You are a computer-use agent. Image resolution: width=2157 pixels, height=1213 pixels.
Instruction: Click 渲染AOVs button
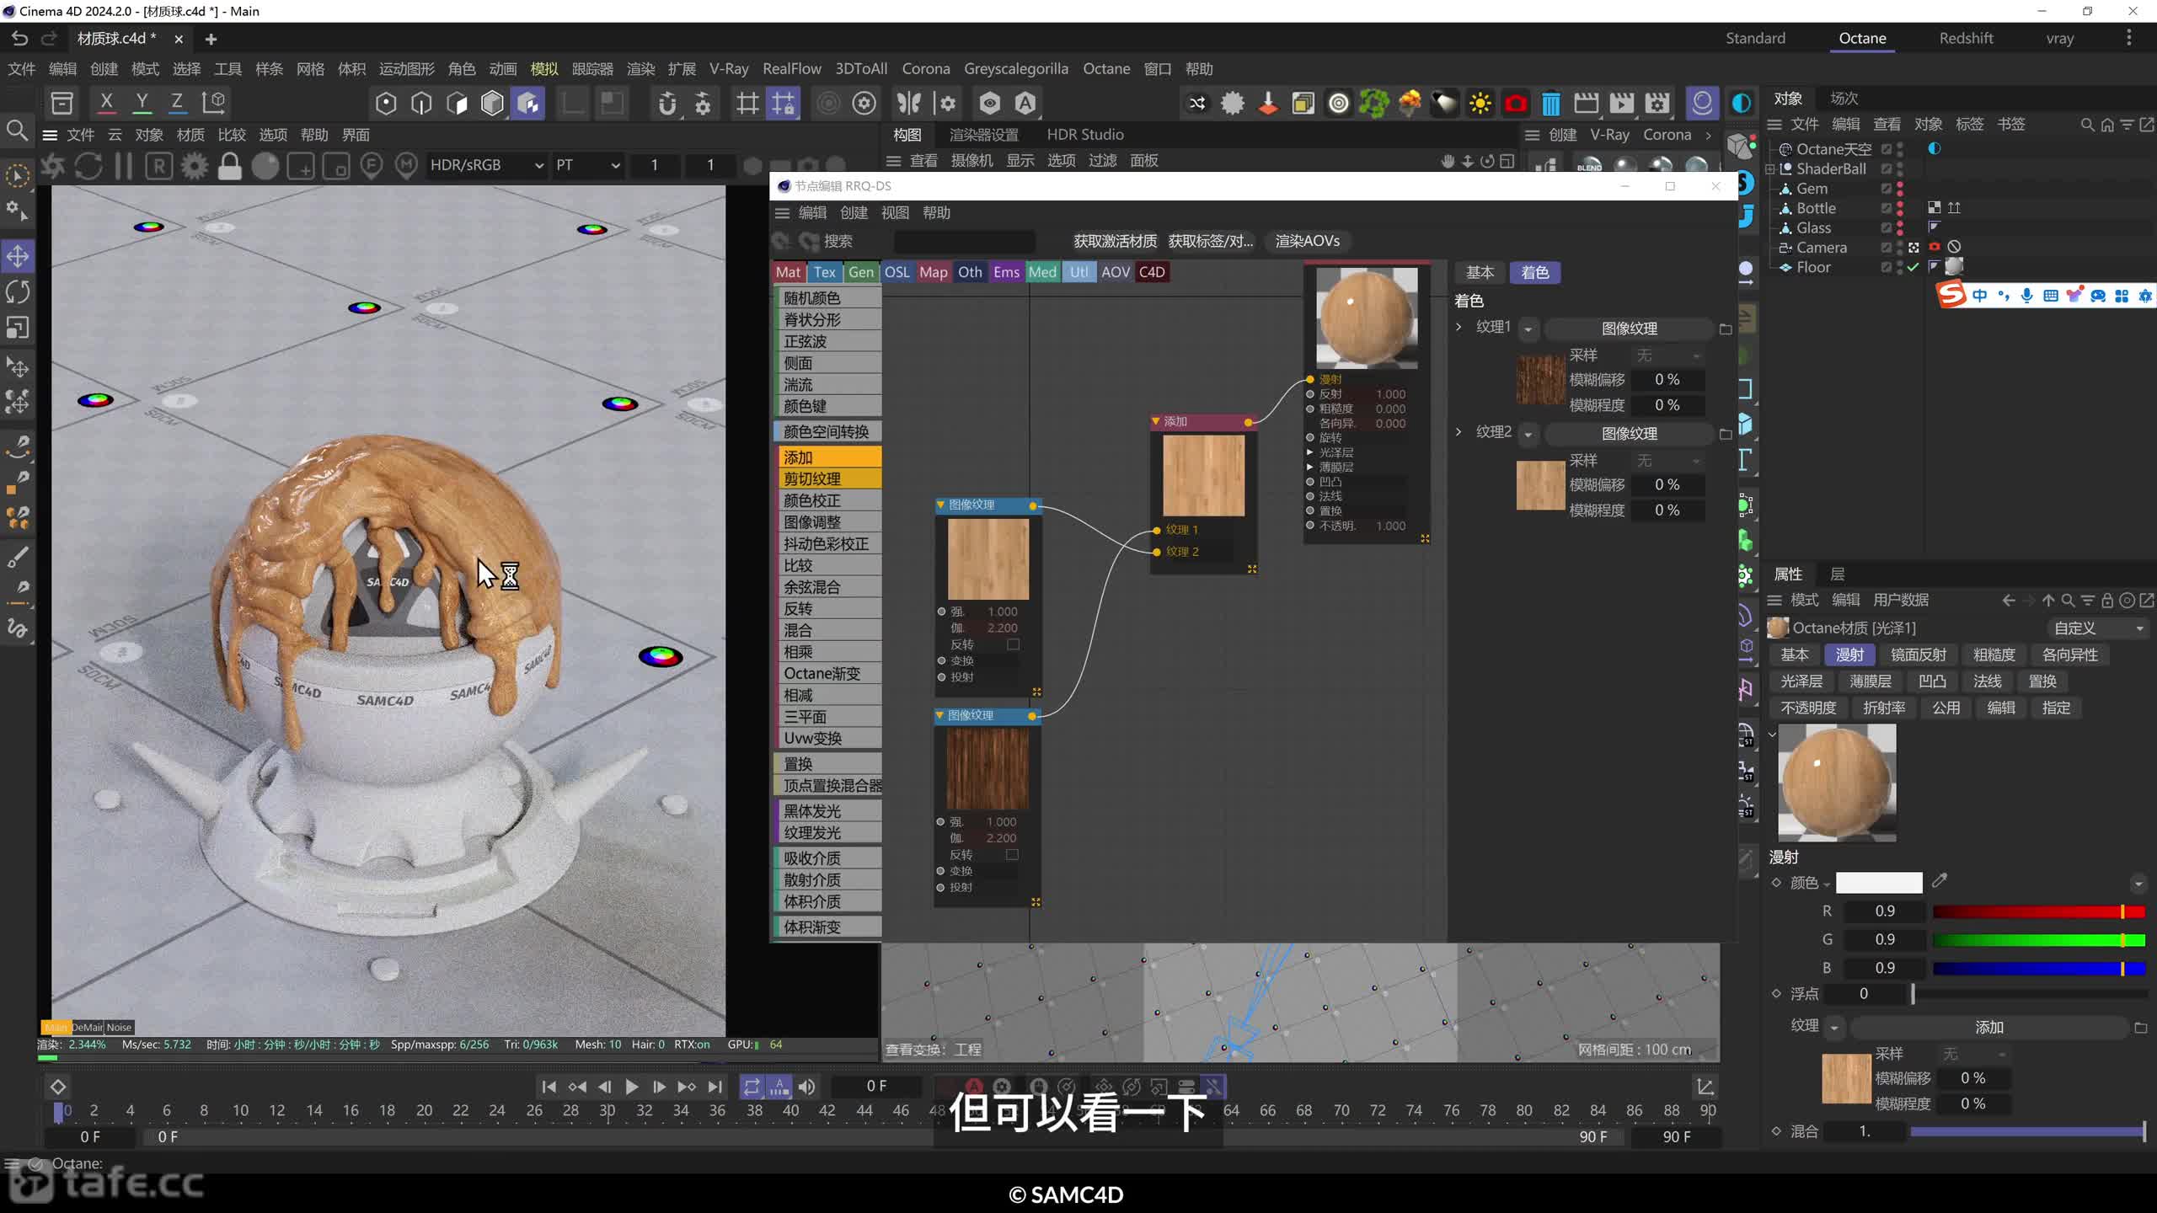[1307, 241]
